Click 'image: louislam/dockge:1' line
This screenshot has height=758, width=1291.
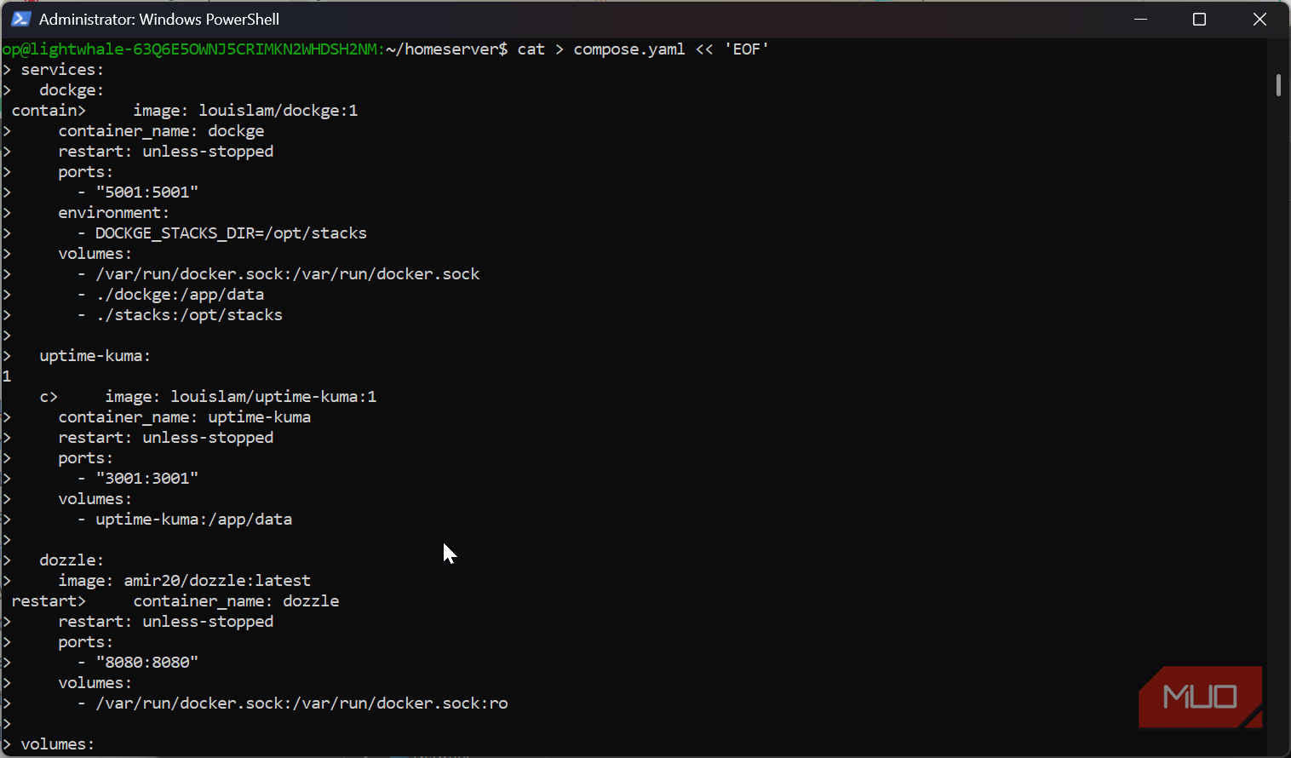tap(245, 111)
